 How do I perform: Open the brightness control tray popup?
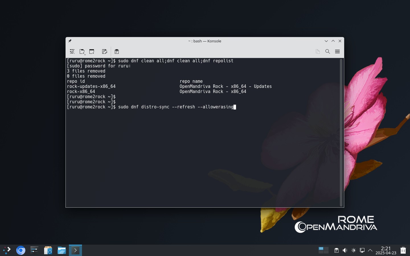click(354, 250)
